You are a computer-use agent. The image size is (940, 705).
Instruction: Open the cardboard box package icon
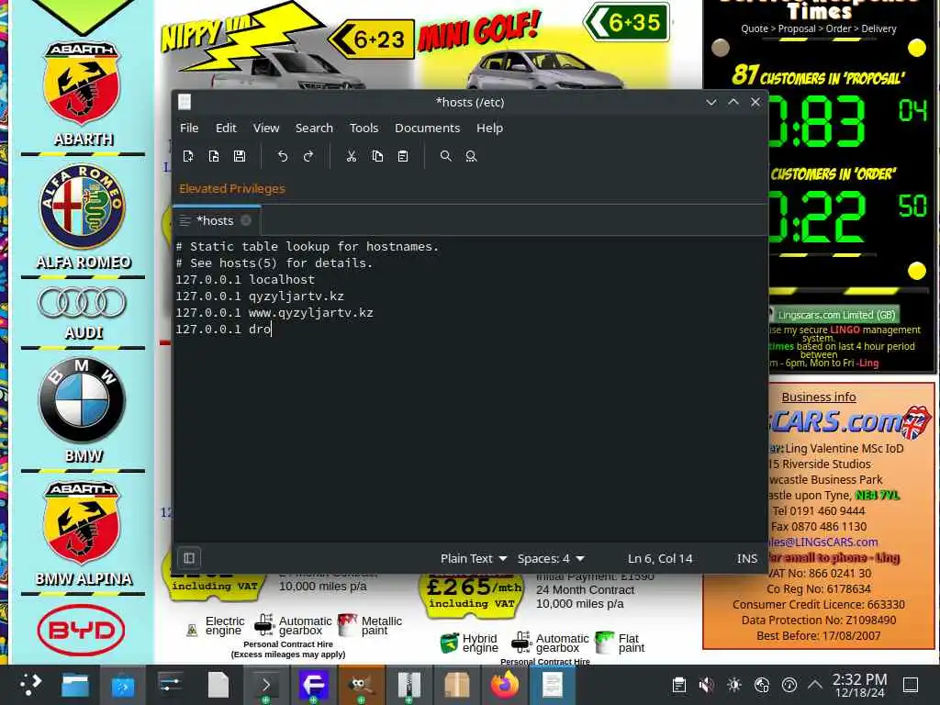click(456, 684)
